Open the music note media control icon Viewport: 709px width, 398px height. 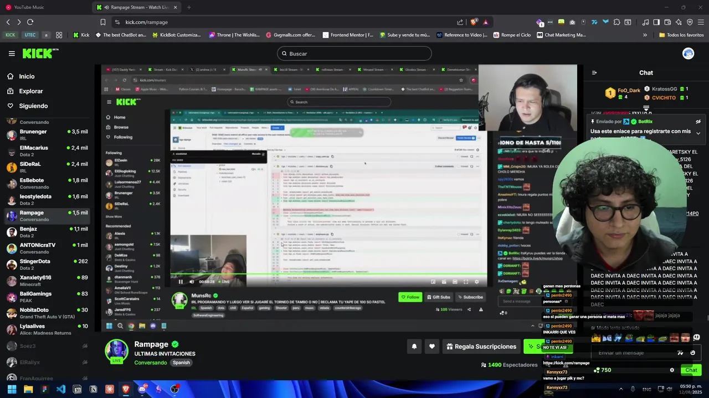(645, 22)
